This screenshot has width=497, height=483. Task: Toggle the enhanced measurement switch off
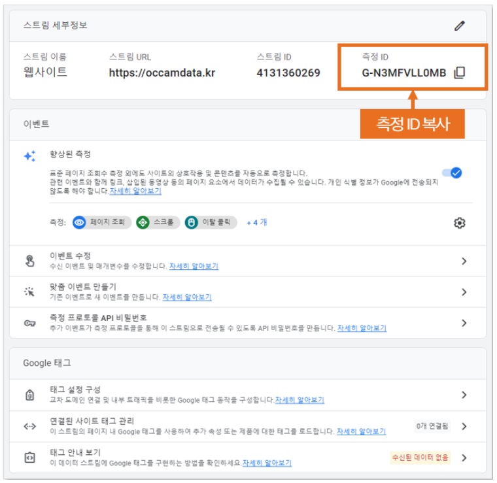(453, 173)
